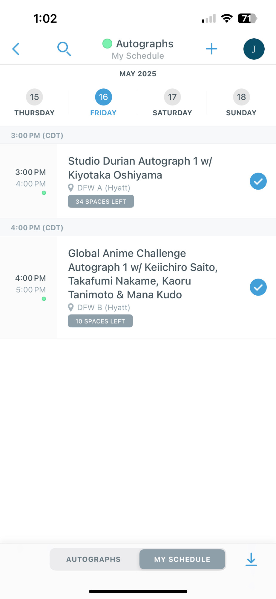Uncheck Global Anime Challenge Autograph session
The image size is (276, 599).
[x=258, y=287]
